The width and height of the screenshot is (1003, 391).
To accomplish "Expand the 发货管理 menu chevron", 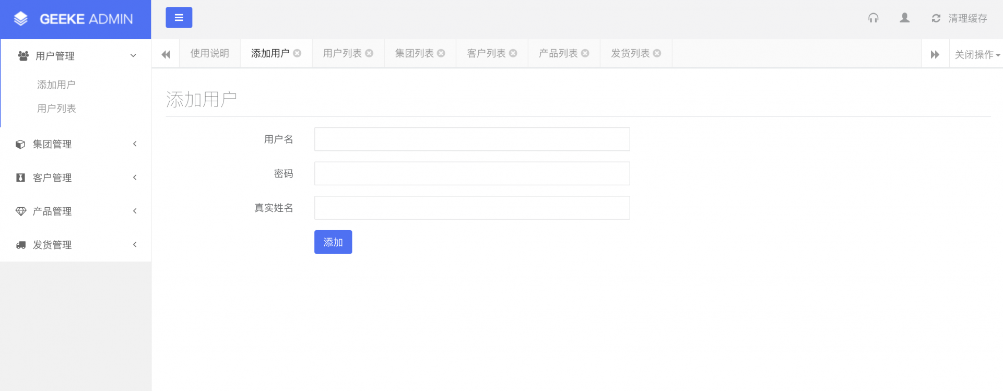I will point(135,244).
